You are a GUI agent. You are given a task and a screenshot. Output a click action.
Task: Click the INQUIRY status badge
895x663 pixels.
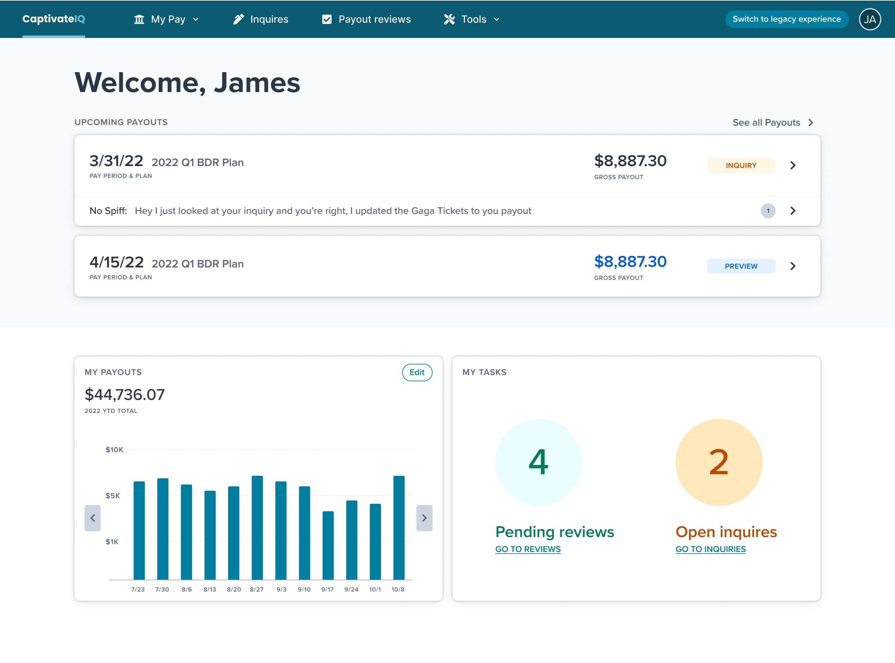[741, 165]
